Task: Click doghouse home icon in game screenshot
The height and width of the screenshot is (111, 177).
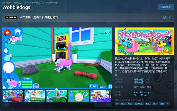Action: (x=18, y=32)
